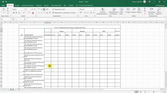The height and width of the screenshot is (93, 167).
Task: Toggle bold formatting (Ж)
Action: tap(14, 13)
